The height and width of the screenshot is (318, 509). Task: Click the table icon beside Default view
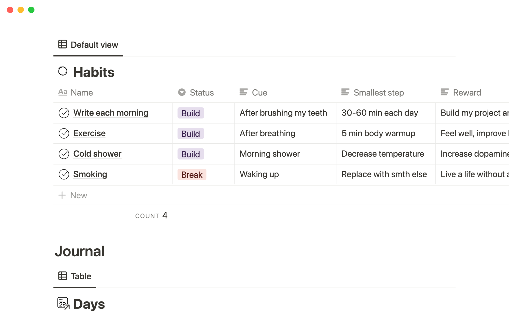coord(63,44)
